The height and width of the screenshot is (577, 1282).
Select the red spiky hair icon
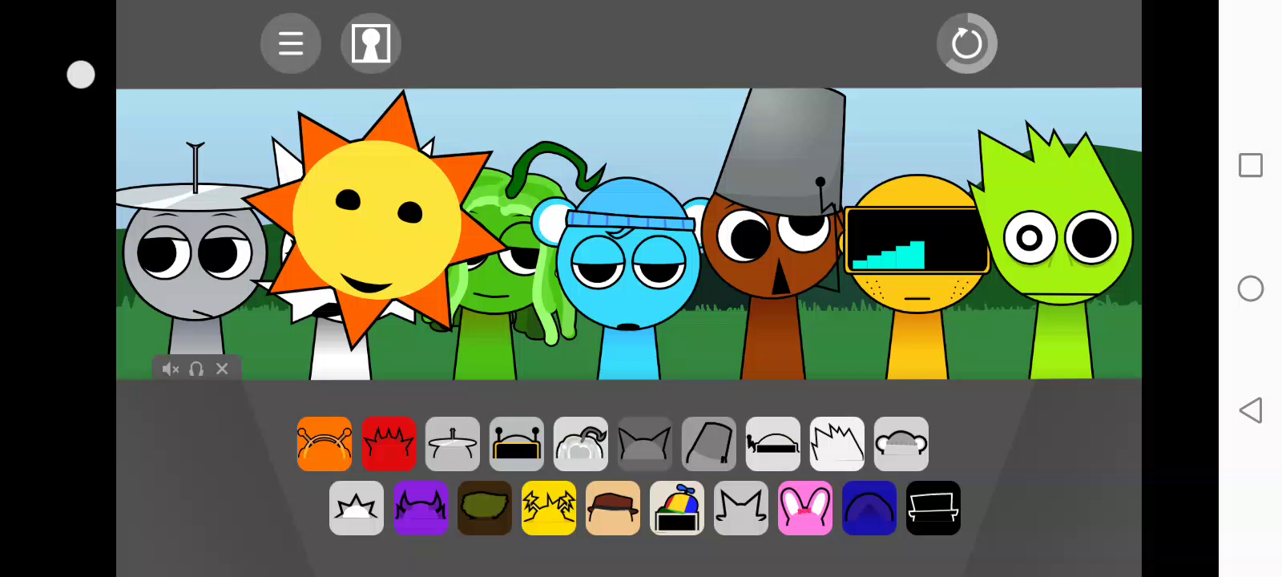coord(389,444)
